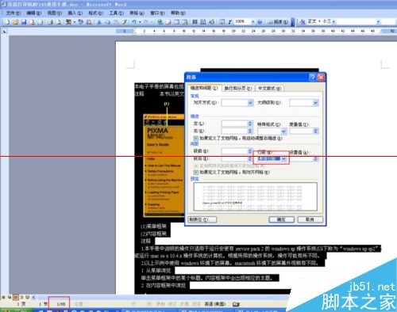
Task: Switch to the 换行和分页 tab
Action: tap(237, 89)
